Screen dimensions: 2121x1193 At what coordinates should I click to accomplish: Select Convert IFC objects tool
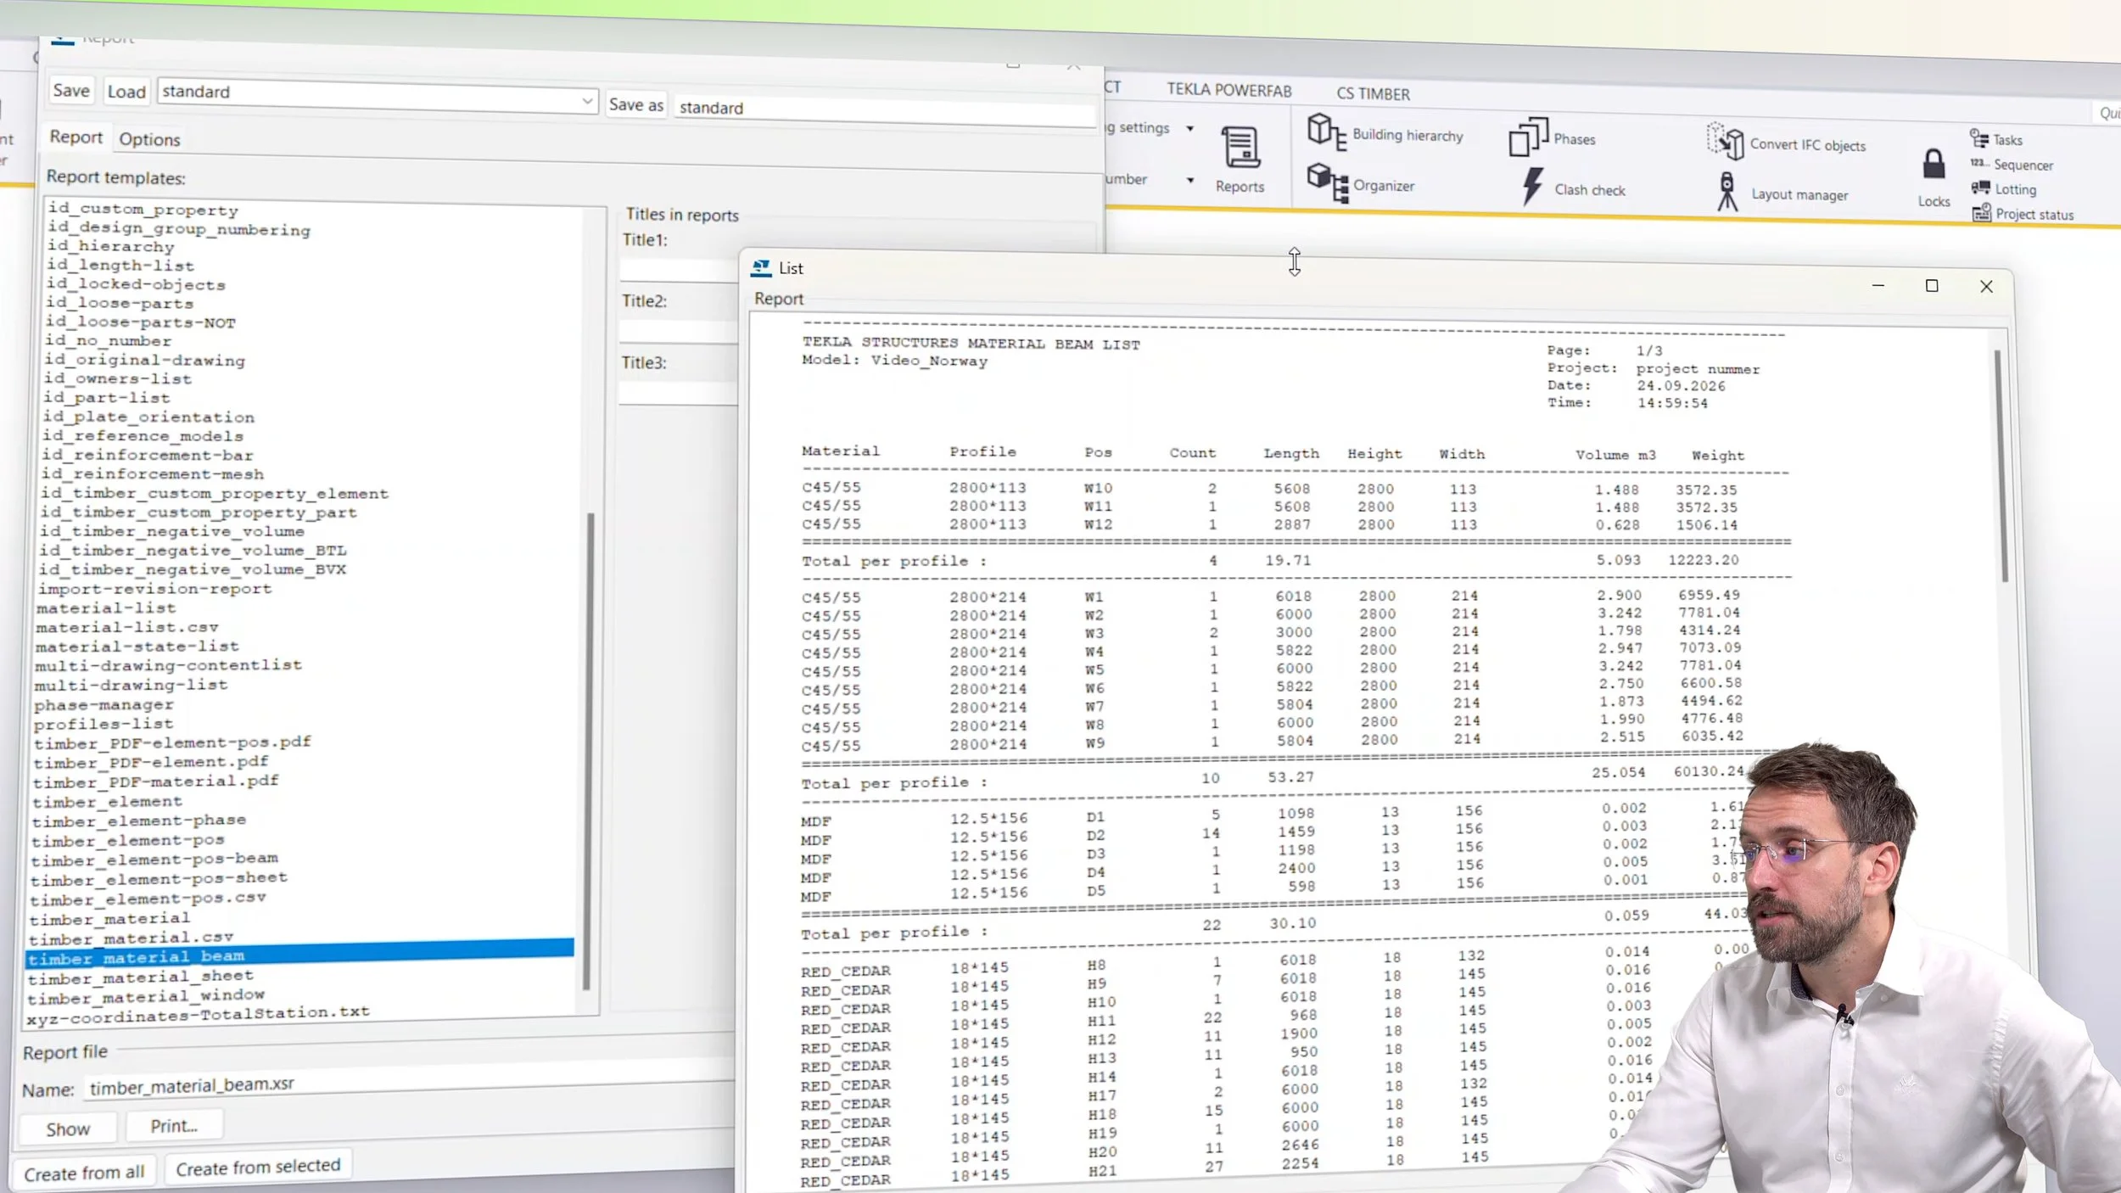pos(1786,143)
